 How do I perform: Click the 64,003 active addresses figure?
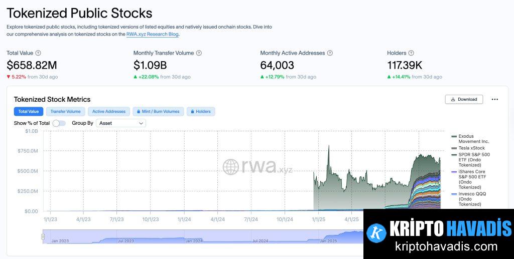(x=277, y=66)
